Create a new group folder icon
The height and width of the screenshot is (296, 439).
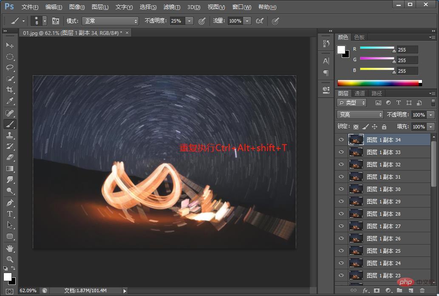pos(399,290)
